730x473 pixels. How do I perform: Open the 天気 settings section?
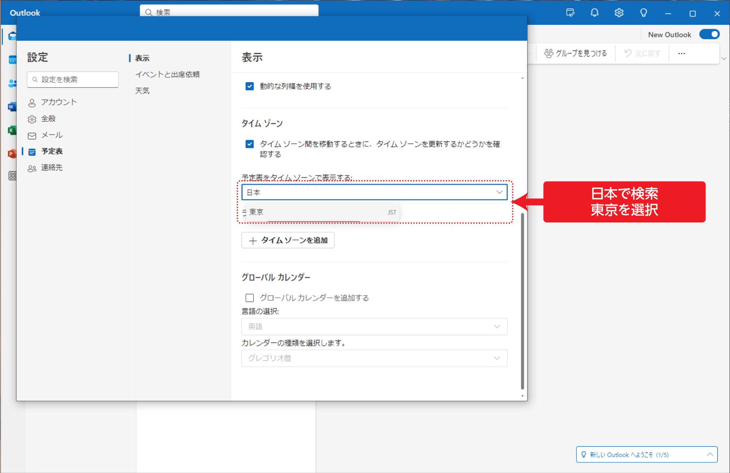pyautogui.click(x=143, y=91)
